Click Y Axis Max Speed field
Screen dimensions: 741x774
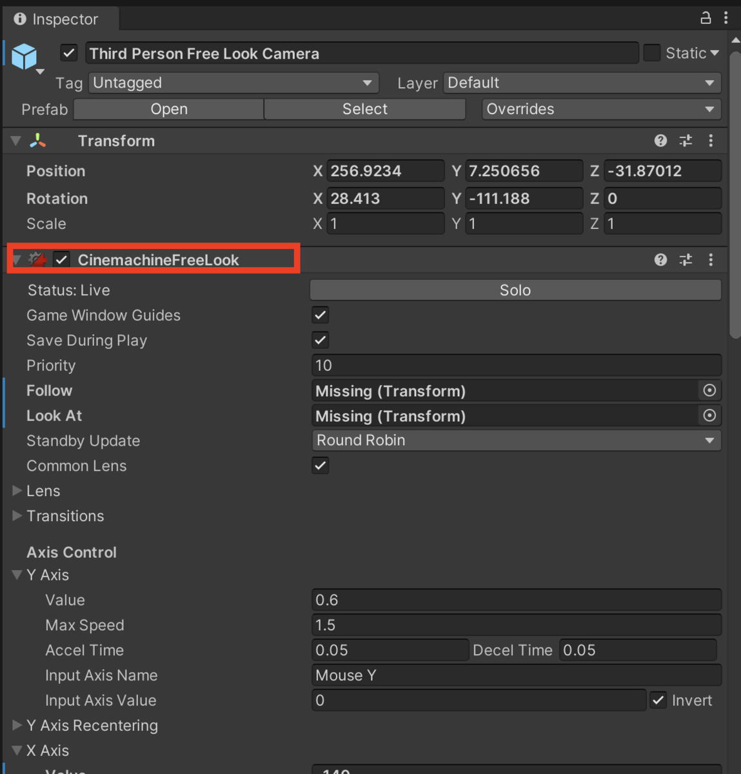click(x=516, y=625)
